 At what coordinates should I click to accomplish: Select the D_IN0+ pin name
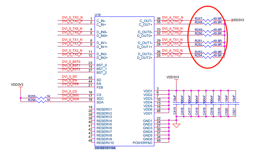102,36
